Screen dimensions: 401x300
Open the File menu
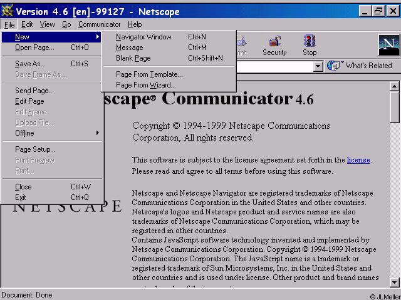point(9,25)
